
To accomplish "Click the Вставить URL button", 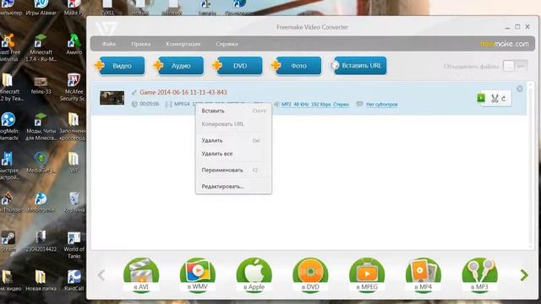I will 358,66.
